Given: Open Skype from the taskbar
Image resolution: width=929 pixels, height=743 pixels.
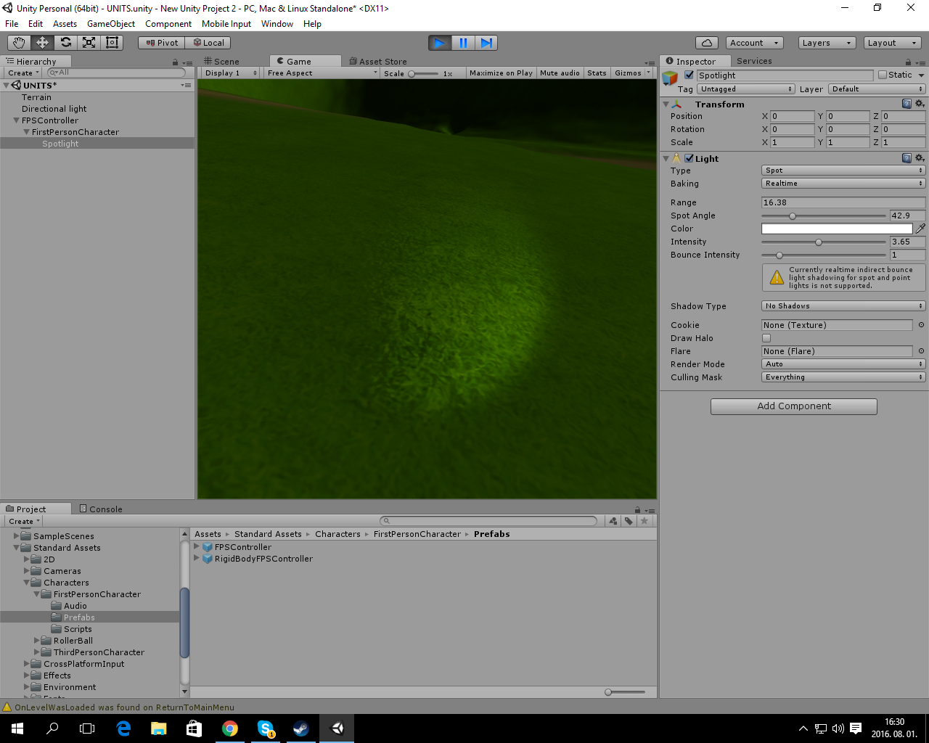Looking at the screenshot, I should click(266, 728).
